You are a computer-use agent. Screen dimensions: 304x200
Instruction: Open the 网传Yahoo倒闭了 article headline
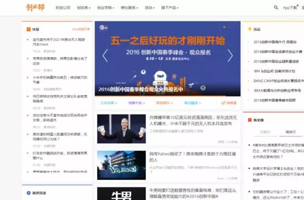[x=192, y=157]
